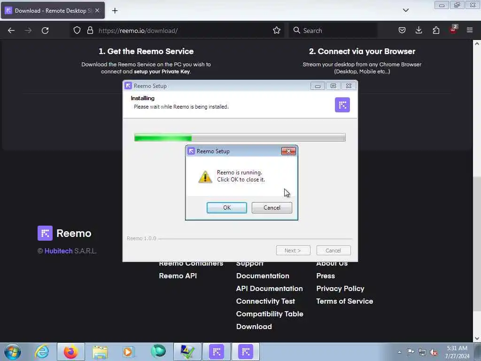Screen dimensions: 481x361
Task: Click the page scrollbar up arrow
Action: click(477, 44)
